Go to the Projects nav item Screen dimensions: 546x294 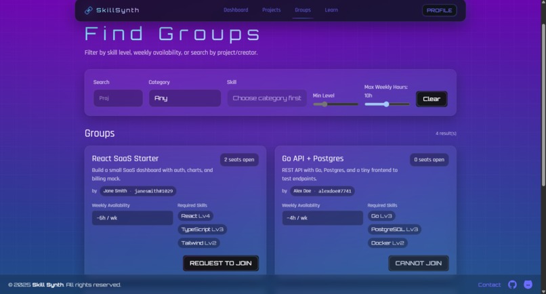click(x=271, y=10)
